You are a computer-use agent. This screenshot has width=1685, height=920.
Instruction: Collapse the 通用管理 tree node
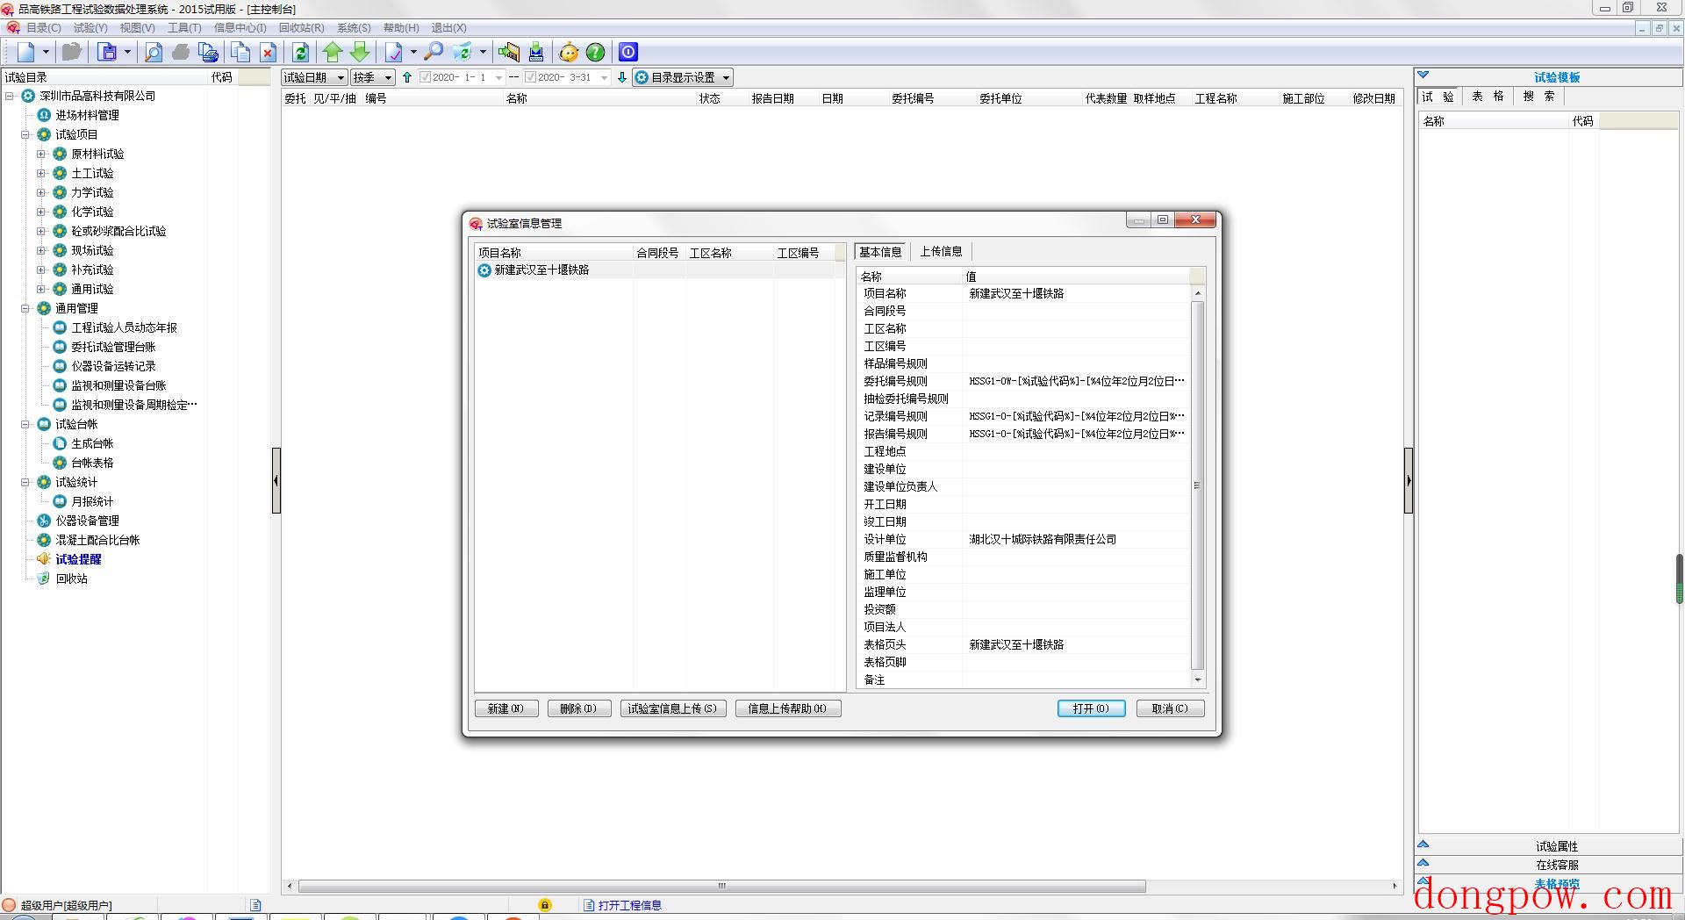tap(25, 309)
